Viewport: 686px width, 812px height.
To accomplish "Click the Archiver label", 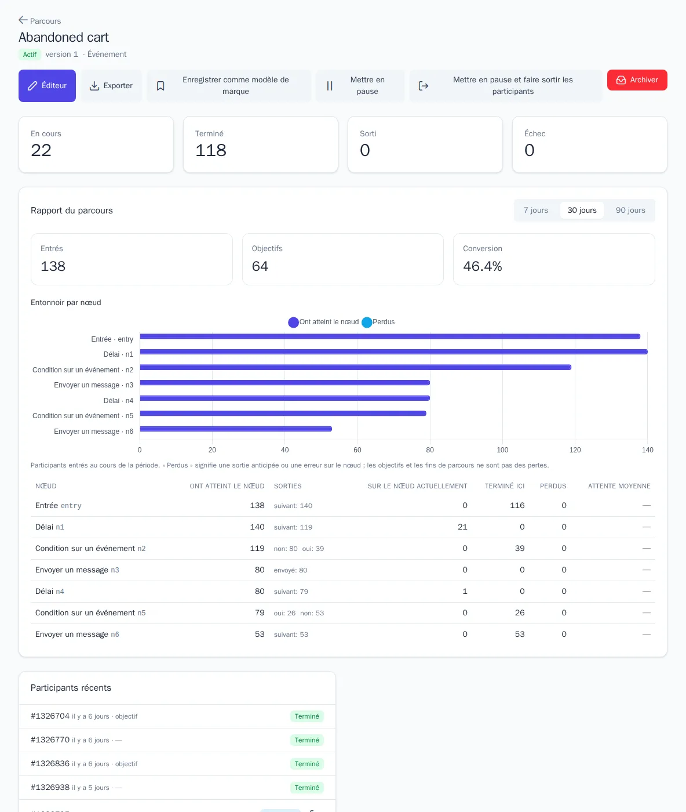I will pos(644,80).
